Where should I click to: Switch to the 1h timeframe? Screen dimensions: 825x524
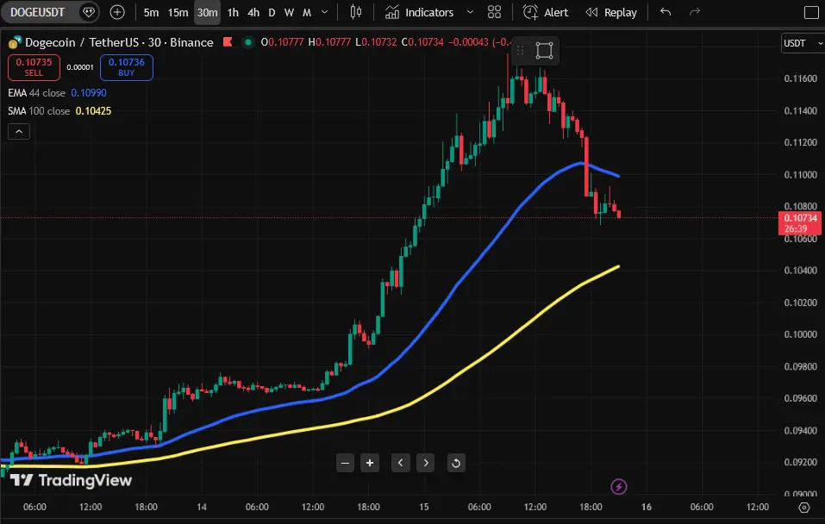[233, 12]
